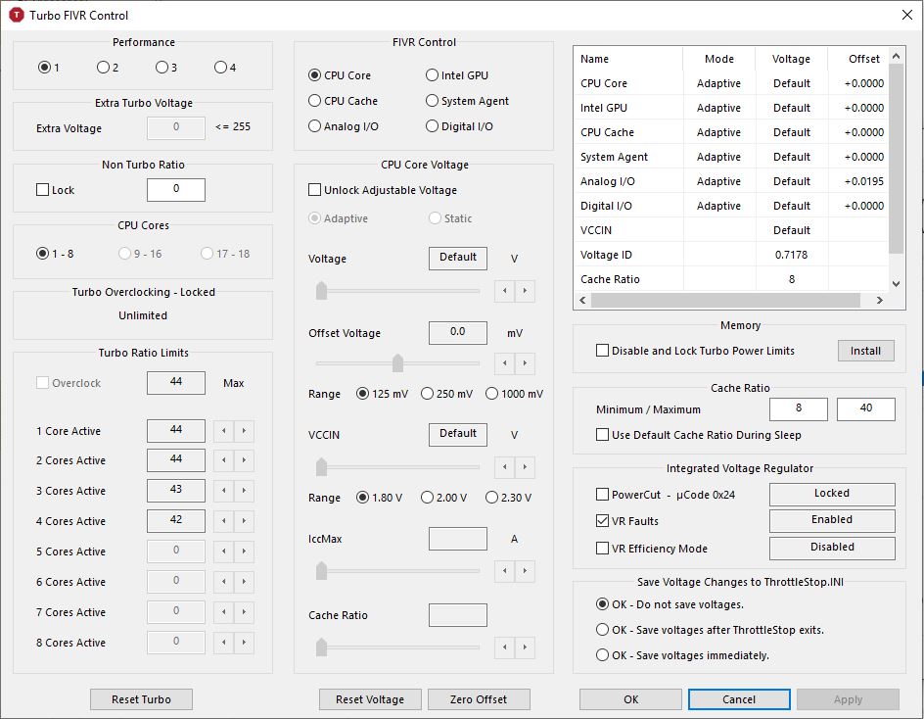Select Performance profile 4
The width and height of the screenshot is (924, 719).
click(x=225, y=68)
